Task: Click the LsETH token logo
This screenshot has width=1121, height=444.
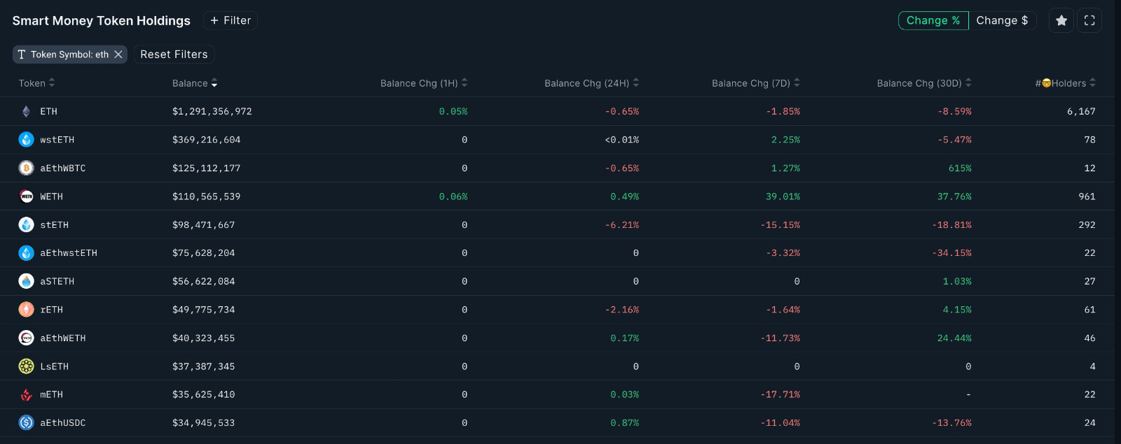Action: coord(26,366)
